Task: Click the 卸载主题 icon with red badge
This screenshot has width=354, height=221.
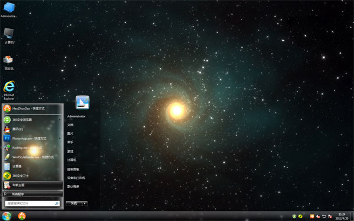Action: click(7, 185)
